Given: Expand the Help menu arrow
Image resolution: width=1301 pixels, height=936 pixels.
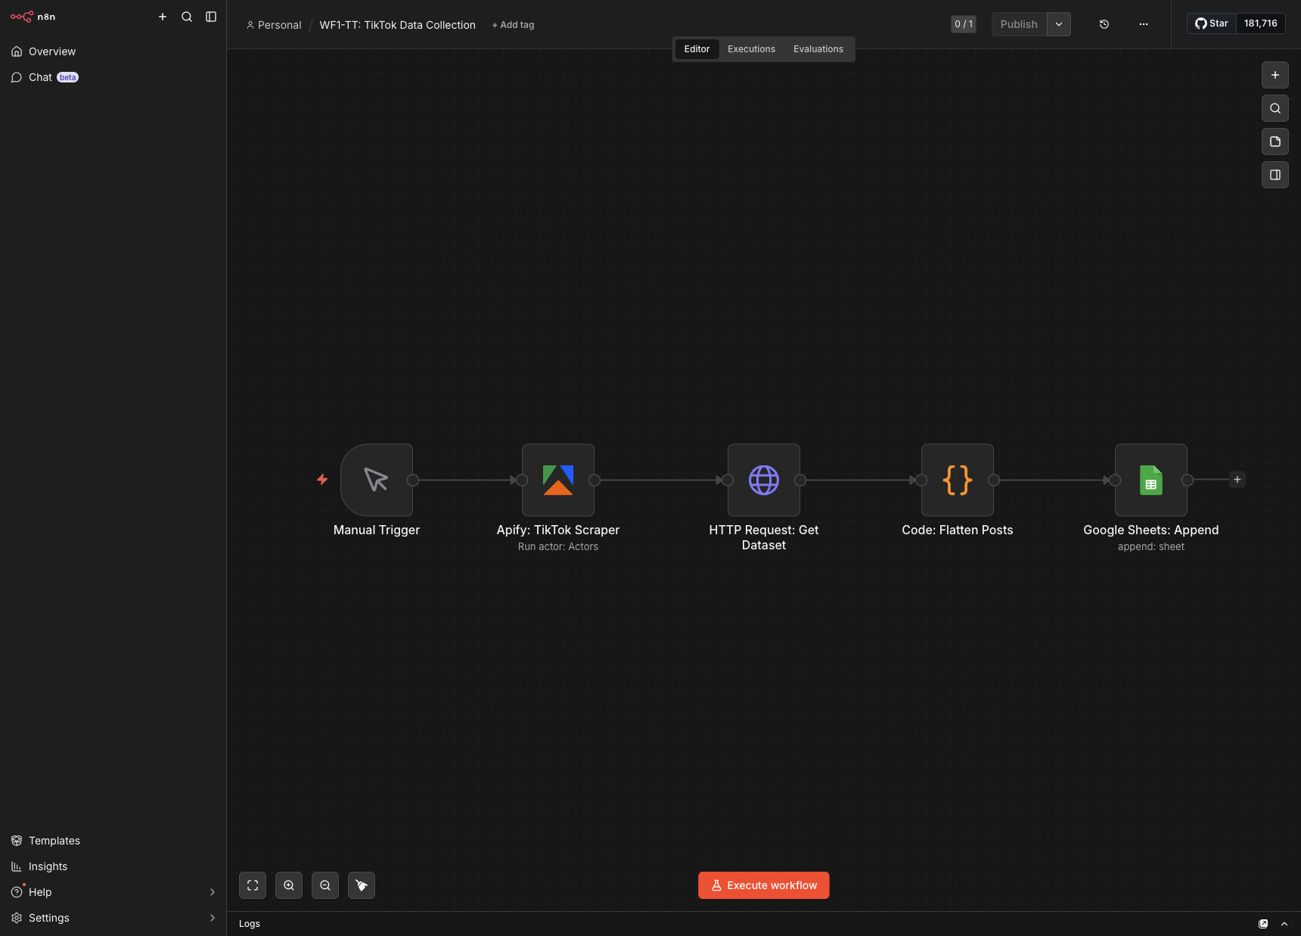Looking at the screenshot, I should (212, 892).
